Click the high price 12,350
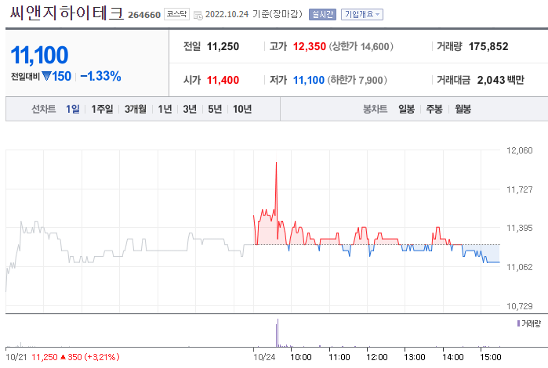 click(x=310, y=46)
